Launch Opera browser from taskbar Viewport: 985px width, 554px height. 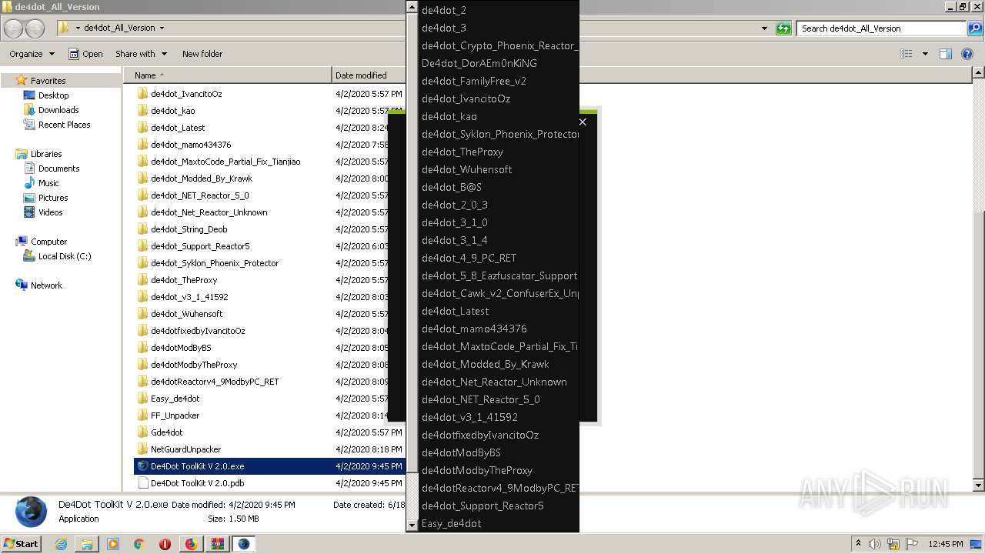point(165,544)
